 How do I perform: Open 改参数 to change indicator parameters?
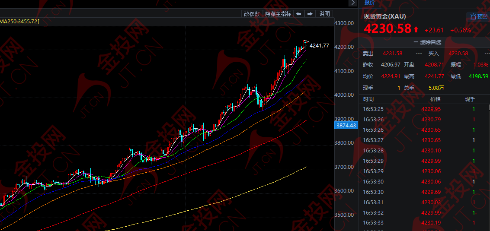[x=252, y=14]
